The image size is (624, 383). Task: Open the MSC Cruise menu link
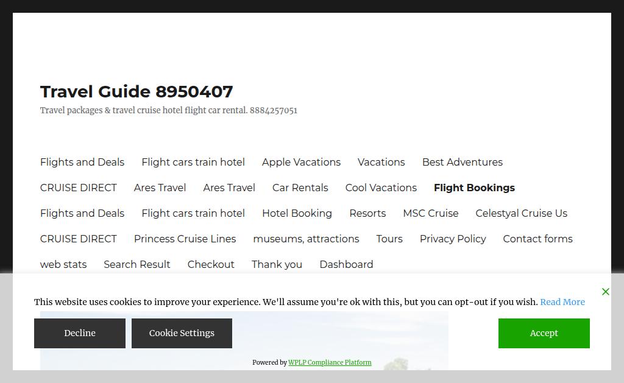tap(430, 213)
